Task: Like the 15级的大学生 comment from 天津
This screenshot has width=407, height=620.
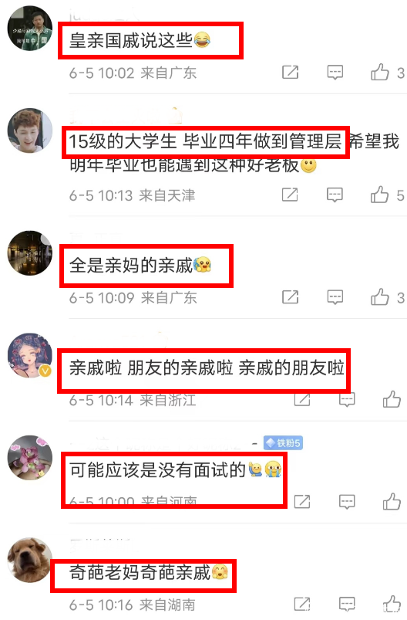Action: click(x=379, y=195)
